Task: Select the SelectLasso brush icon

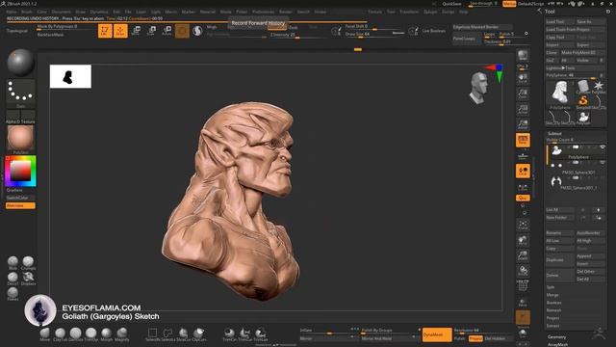Action: [167, 334]
